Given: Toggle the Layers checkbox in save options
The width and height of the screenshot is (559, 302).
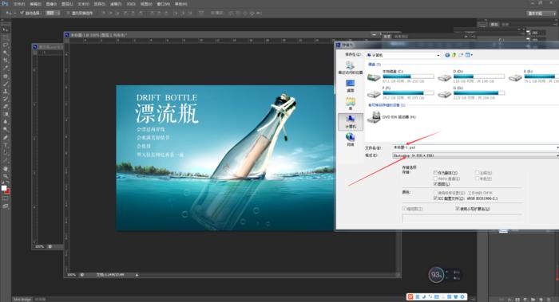Looking at the screenshot, I should pyautogui.click(x=435, y=184).
